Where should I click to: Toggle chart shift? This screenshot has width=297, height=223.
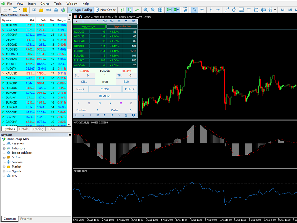tap(176, 10)
